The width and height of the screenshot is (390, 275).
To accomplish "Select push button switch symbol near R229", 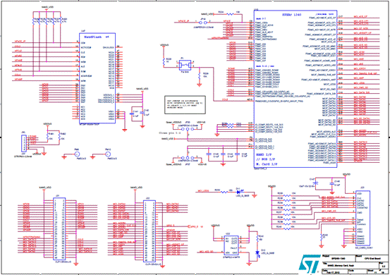I will (x=185, y=65).
